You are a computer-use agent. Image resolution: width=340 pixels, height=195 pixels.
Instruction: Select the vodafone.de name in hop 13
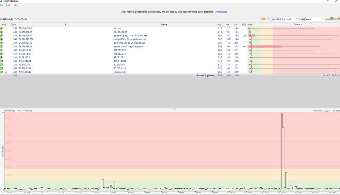120,72
